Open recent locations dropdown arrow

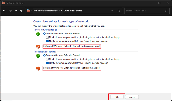[16, 11]
